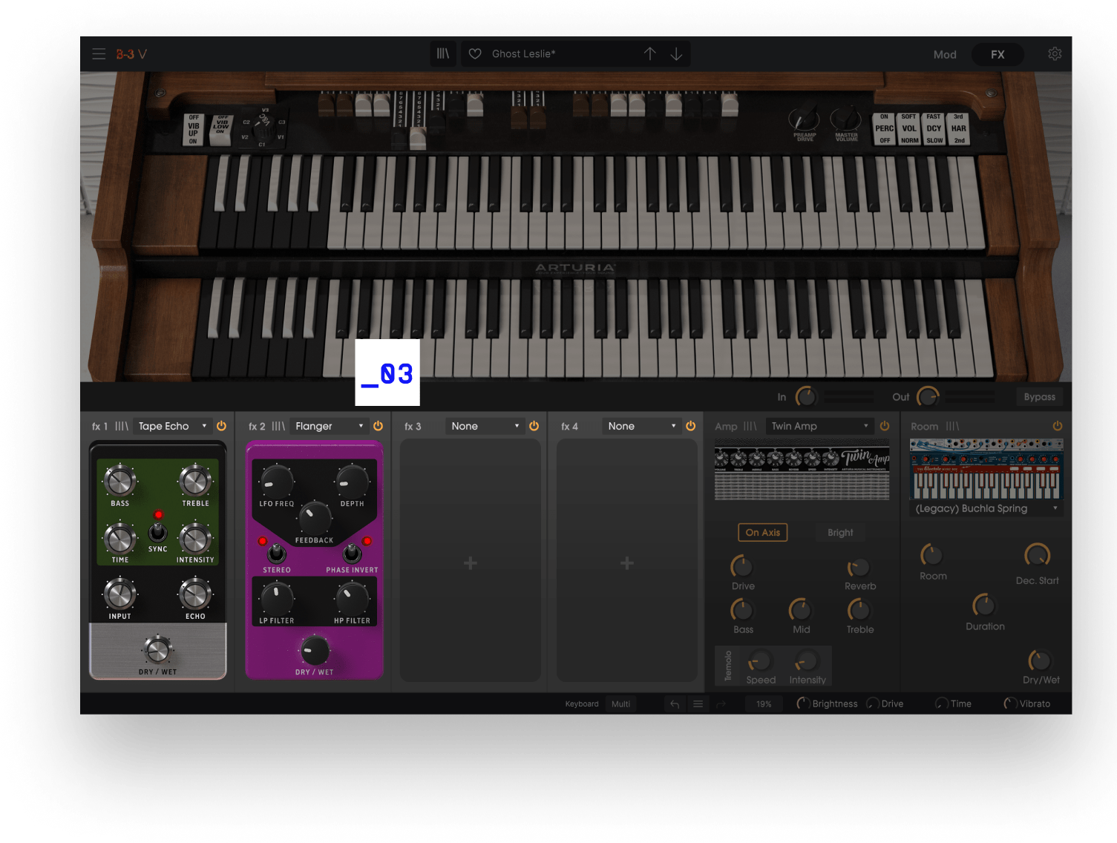Screen dimensions: 1117x843
Task: Open the preset library browser icon
Action: coord(443,54)
